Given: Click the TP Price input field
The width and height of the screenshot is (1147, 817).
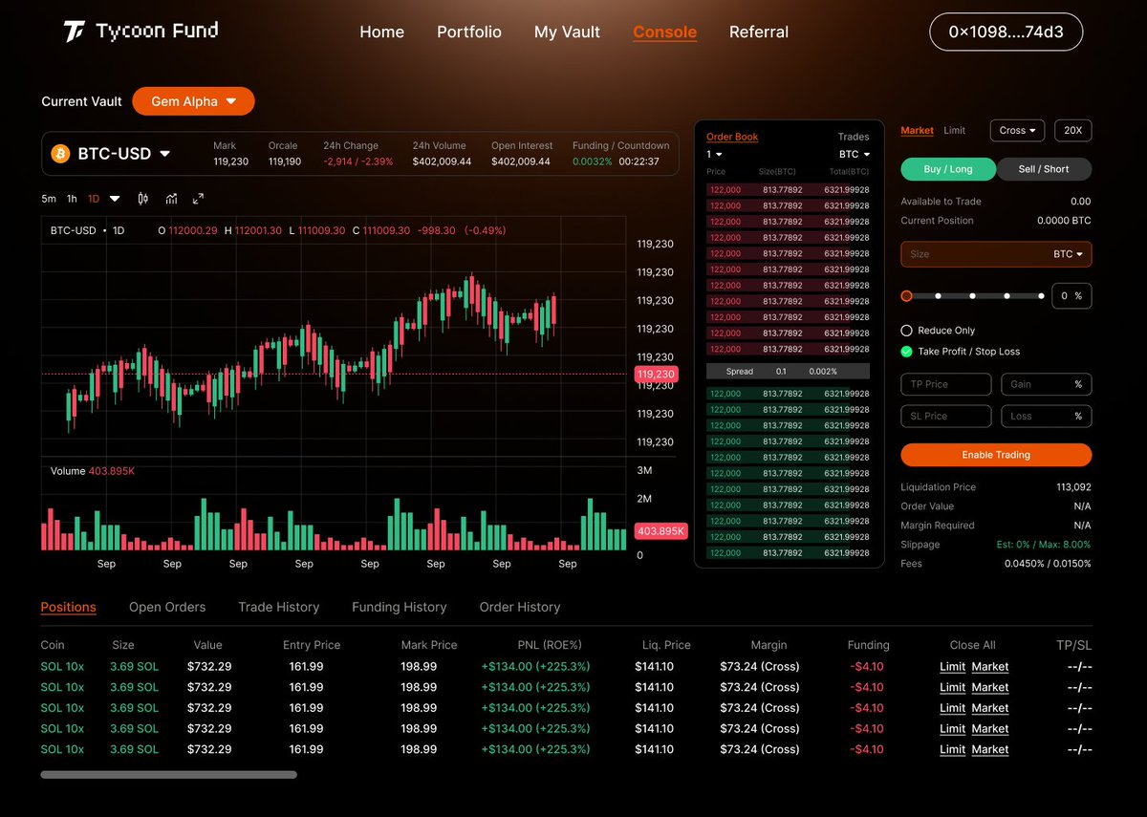Looking at the screenshot, I should (946, 384).
